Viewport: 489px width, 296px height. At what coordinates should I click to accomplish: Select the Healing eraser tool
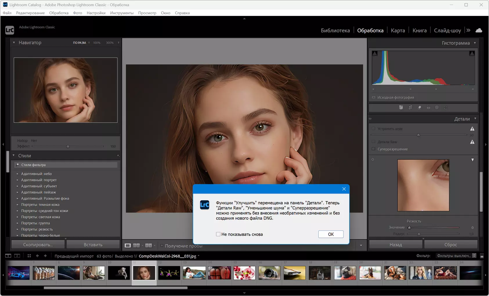coord(419,107)
